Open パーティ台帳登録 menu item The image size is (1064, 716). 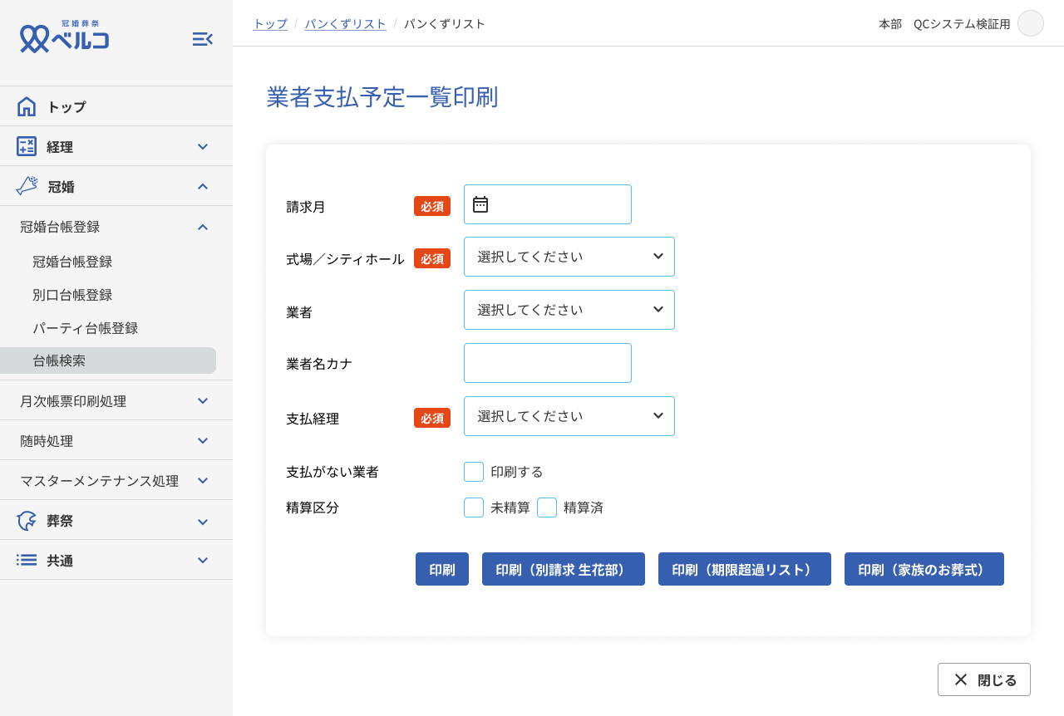[86, 328]
